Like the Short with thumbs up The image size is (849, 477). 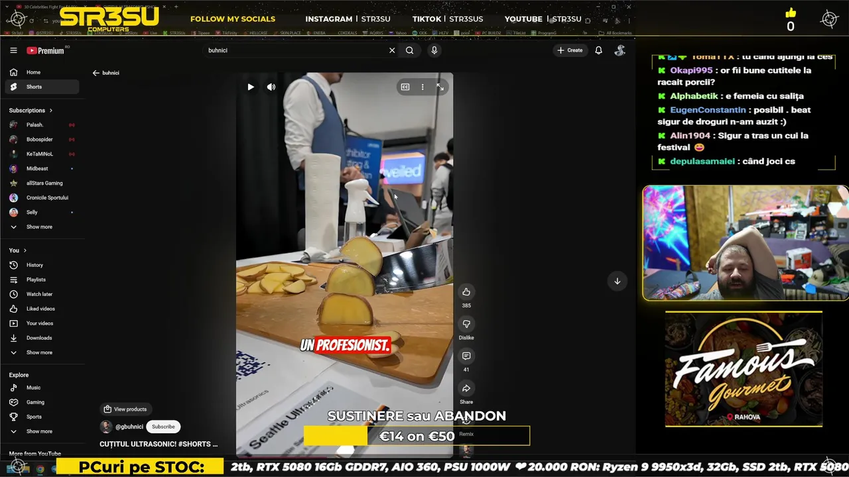(x=466, y=292)
